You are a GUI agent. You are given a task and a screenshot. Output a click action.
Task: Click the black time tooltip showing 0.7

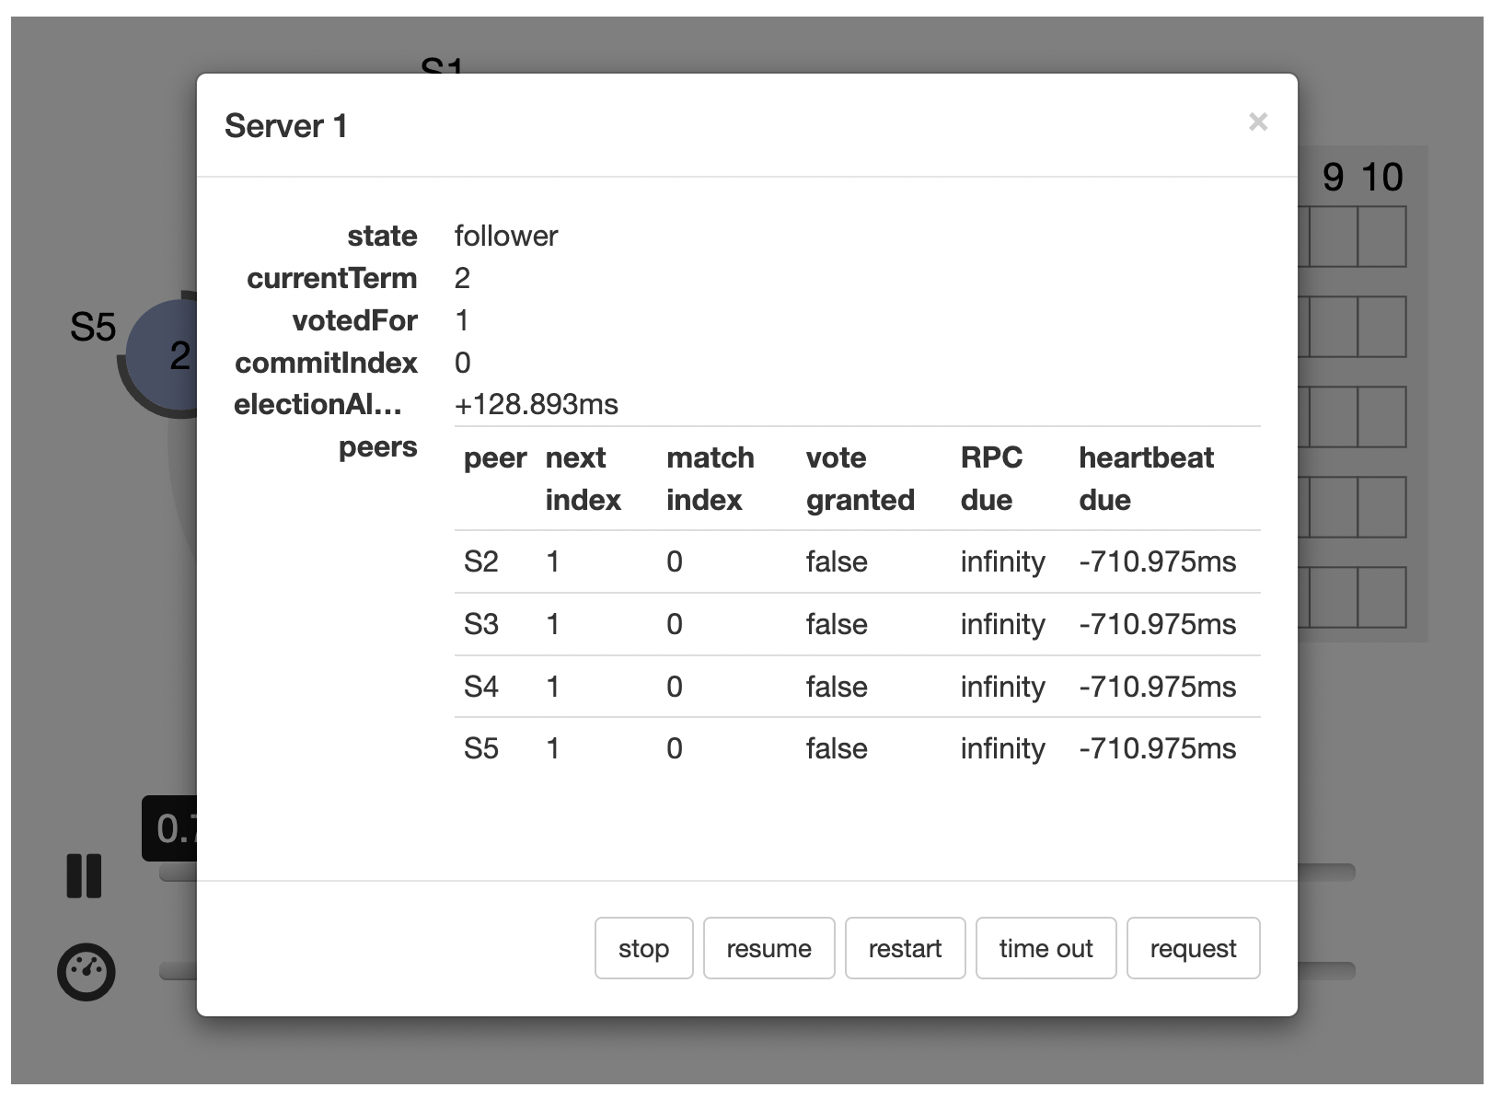click(x=170, y=828)
